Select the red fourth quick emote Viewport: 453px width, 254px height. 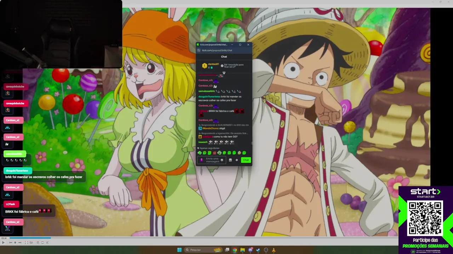click(x=214, y=153)
